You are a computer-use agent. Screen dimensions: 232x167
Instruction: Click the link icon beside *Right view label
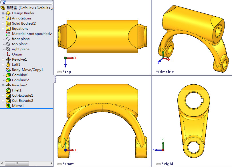tap(158, 164)
